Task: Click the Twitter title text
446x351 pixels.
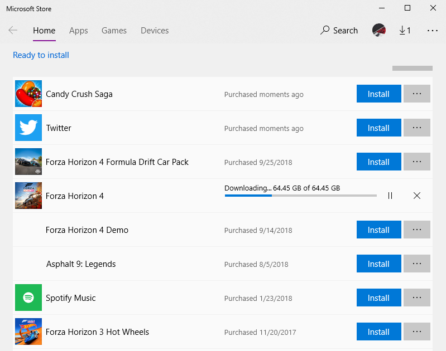Action: [59, 128]
